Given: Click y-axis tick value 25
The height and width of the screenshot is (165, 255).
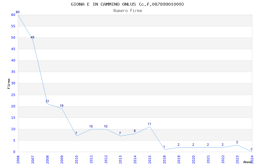Looking at the screenshot, I should click(x=13, y=95).
